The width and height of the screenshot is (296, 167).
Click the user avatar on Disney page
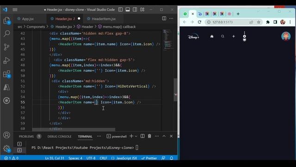[286, 36]
